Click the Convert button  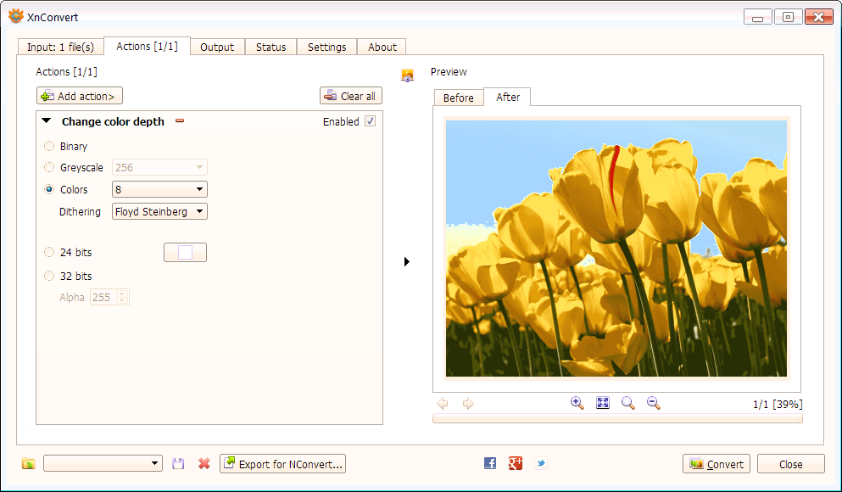[x=717, y=463]
